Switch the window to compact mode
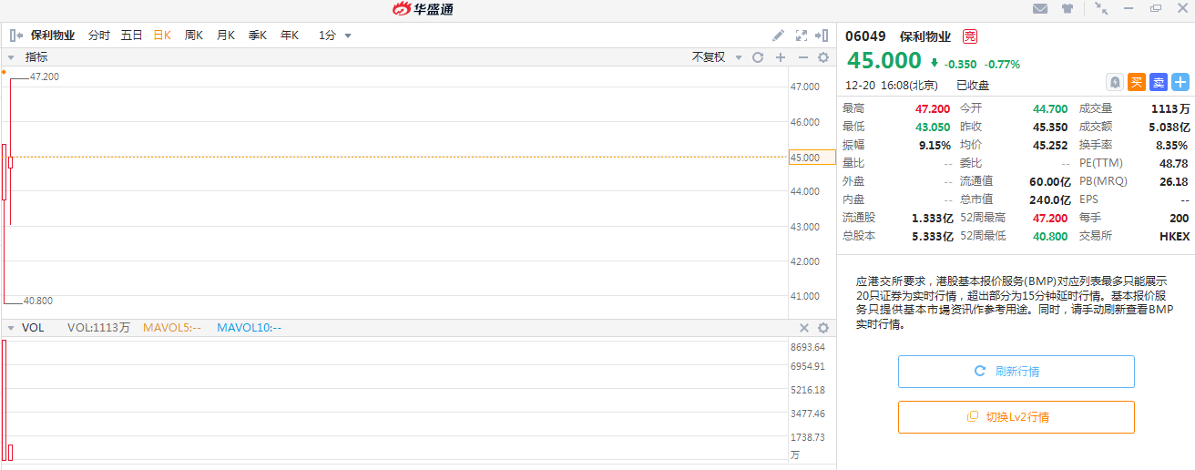The height and width of the screenshot is (470, 1195). click(1102, 8)
